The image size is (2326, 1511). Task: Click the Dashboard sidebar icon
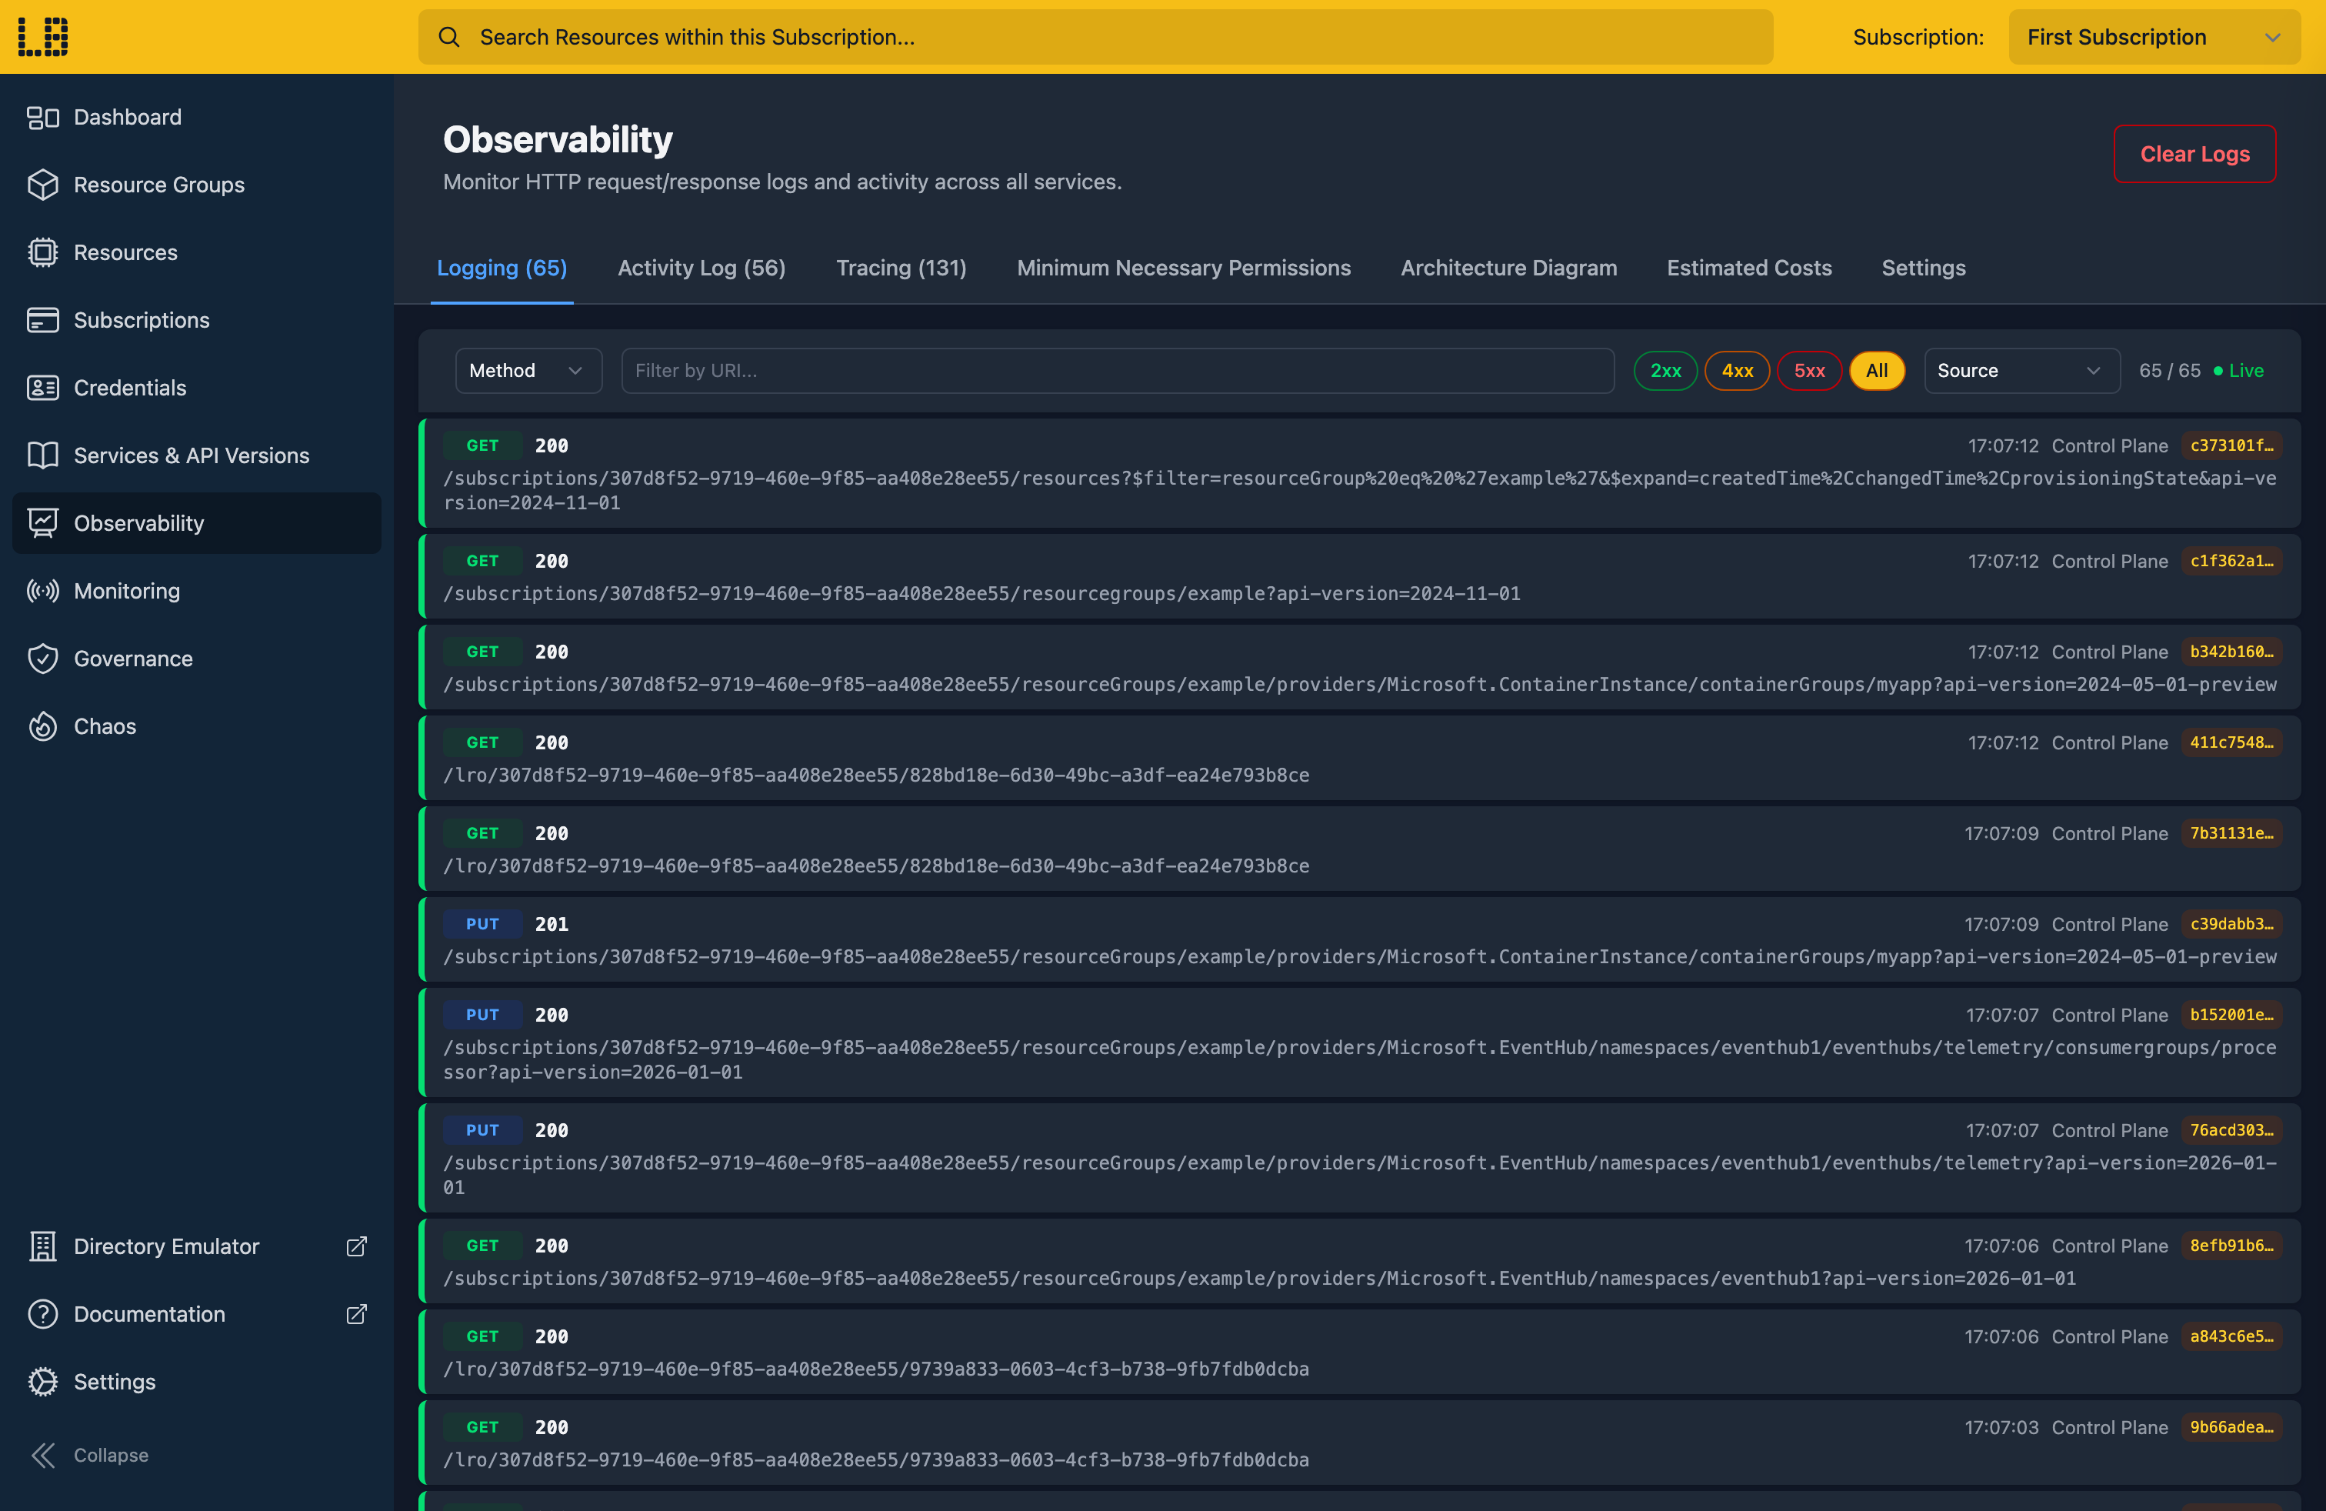click(43, 117)
